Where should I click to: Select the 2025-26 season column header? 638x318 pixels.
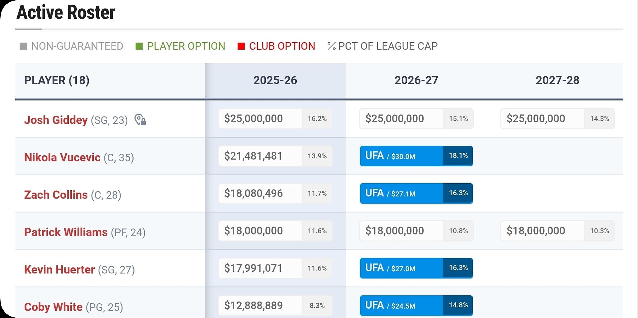pyautogui.click(x=275, y=80)
